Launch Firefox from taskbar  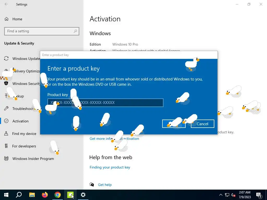pos(45,195)
